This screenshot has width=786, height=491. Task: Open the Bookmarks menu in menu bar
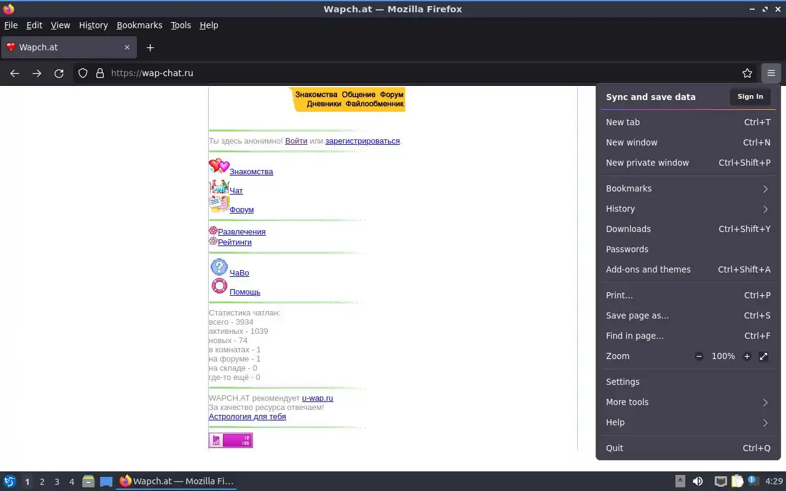(139, 25)
